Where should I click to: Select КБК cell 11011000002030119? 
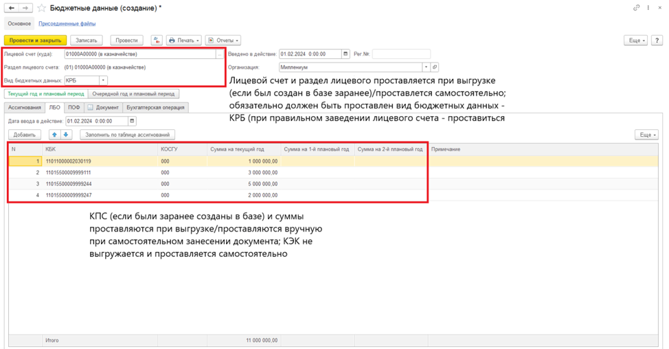100,161
